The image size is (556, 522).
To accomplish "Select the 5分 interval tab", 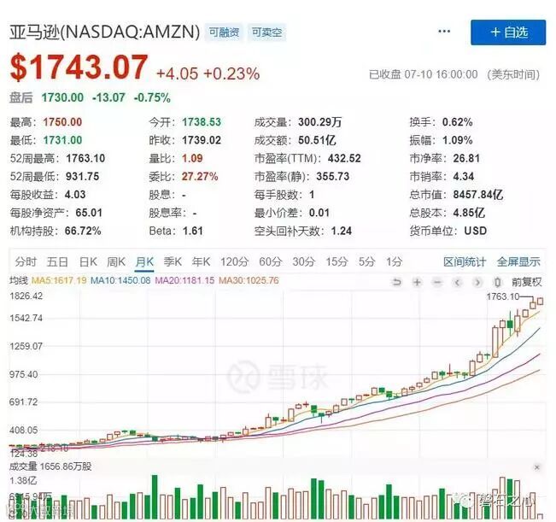I will (x=366, y=262).
